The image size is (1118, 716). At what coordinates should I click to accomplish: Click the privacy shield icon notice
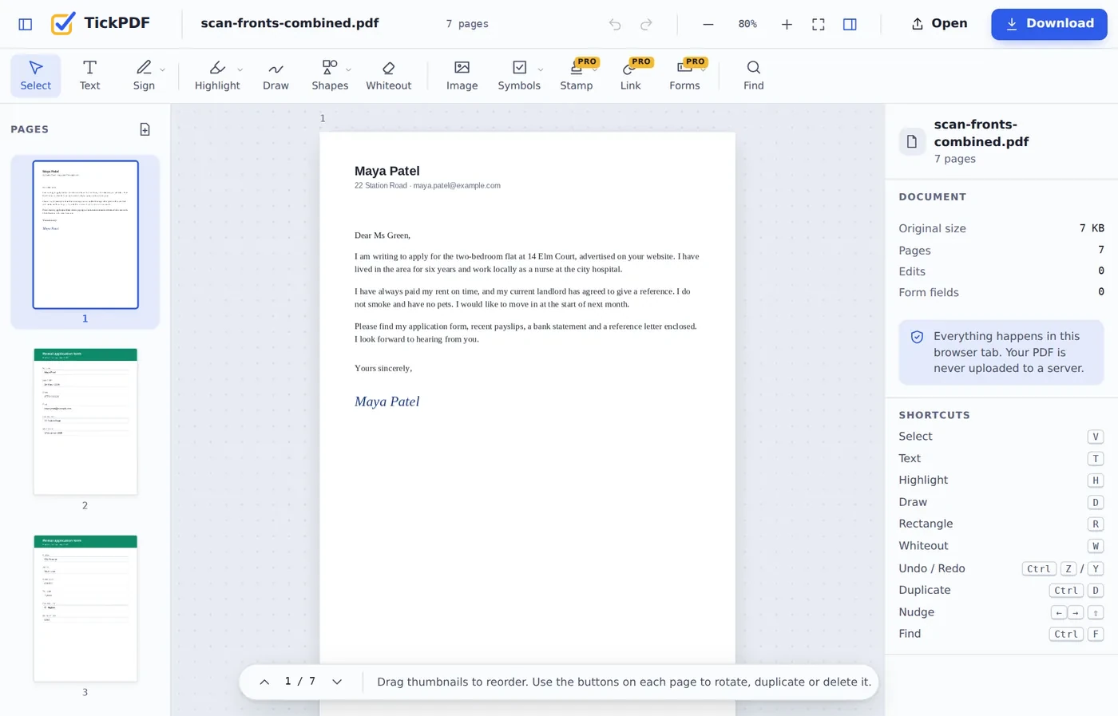pyautogui.click(x=918, y=337)
